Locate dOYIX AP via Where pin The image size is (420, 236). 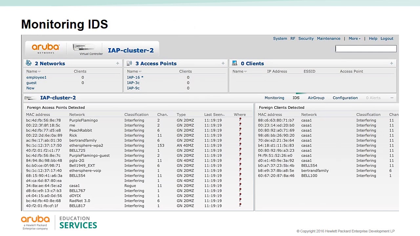coord(240,195)
